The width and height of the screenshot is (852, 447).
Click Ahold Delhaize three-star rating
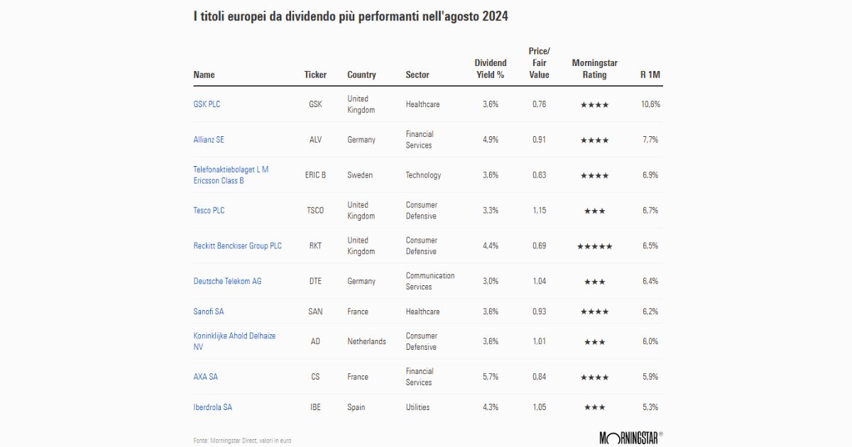pos(594,342)
